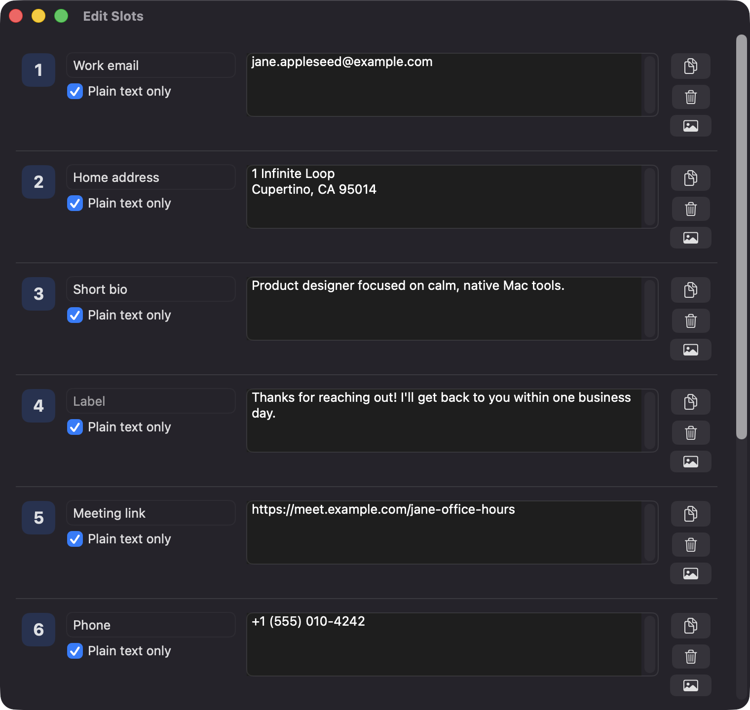Delete the Meeting link slot
Viewport: 750px width, 710px height.
[x=691, y=545]
